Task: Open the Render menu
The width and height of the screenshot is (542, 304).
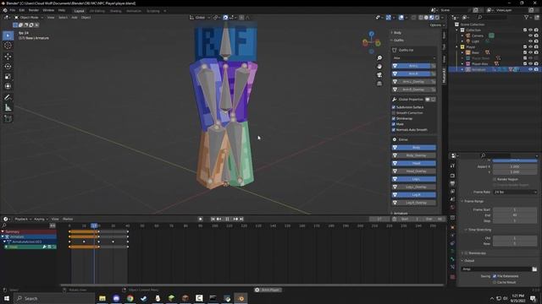Action: point(34,10)
